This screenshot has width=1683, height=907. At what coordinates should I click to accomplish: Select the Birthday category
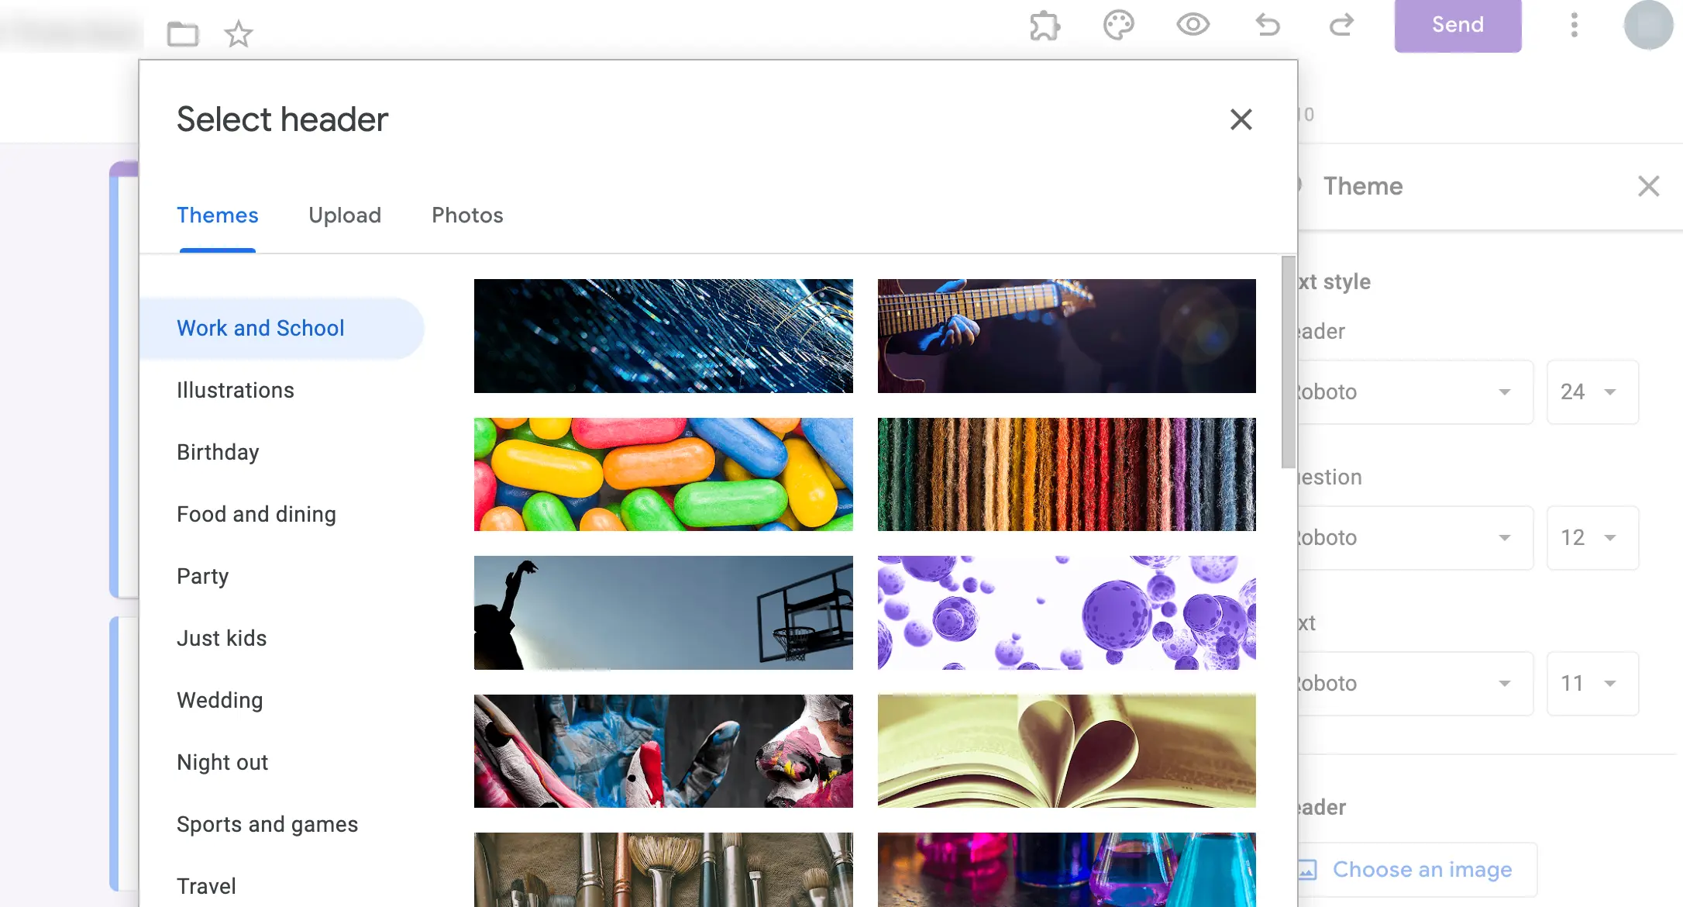tap(218, 453)
